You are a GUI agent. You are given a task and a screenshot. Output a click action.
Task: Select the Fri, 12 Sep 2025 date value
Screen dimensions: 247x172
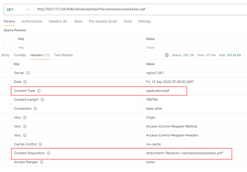170,82
